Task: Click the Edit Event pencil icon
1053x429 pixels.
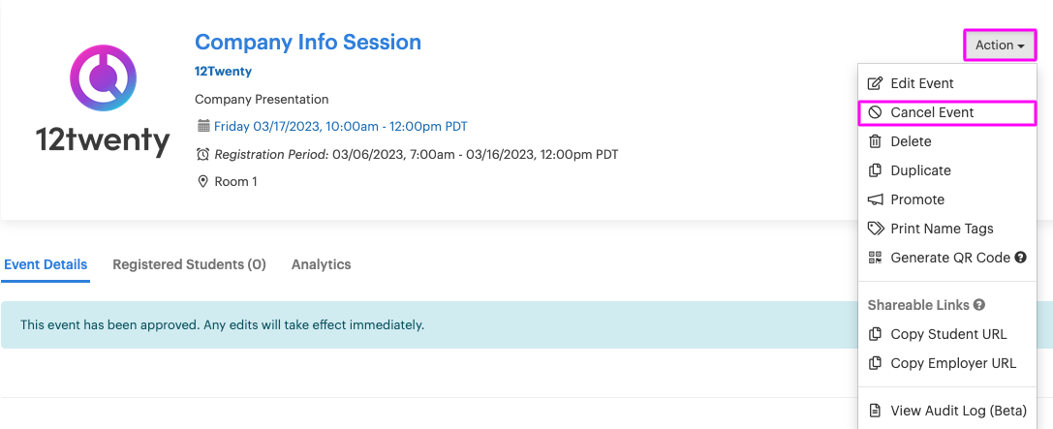Action: click(875, 83)
